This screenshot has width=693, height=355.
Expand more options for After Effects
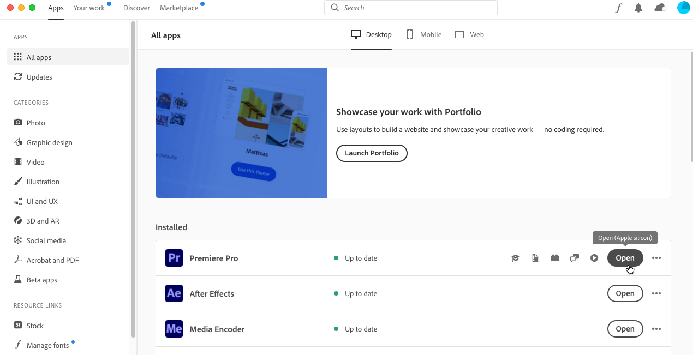(656, 294)
